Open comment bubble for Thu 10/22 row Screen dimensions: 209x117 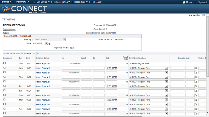coord(5,77)
